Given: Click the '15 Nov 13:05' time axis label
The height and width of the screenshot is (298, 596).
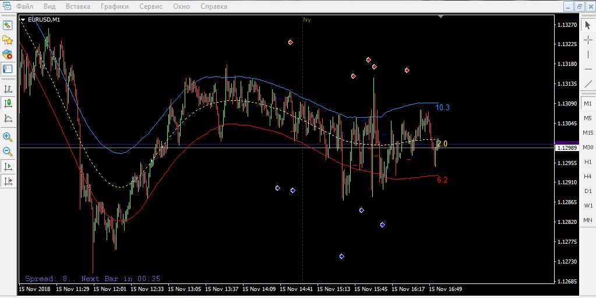Looking at the screenshot, I should click(x=184, y=289).
